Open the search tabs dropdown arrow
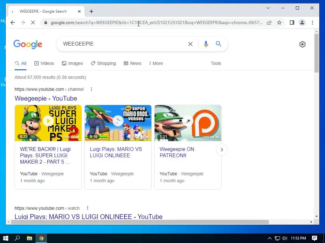This screenshot has width=325, height=243. pos(268,8)
